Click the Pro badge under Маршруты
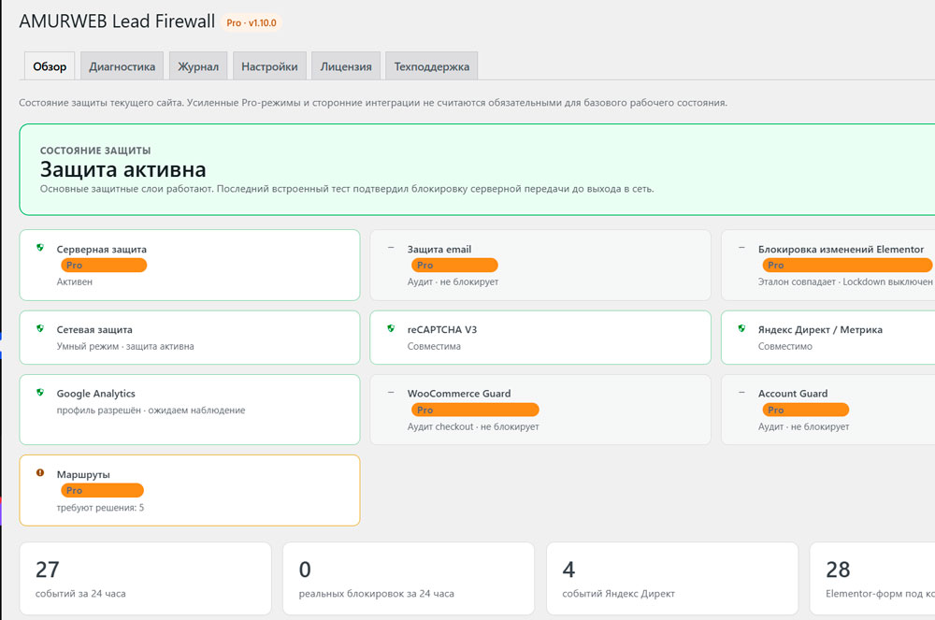 pos(103,491)
